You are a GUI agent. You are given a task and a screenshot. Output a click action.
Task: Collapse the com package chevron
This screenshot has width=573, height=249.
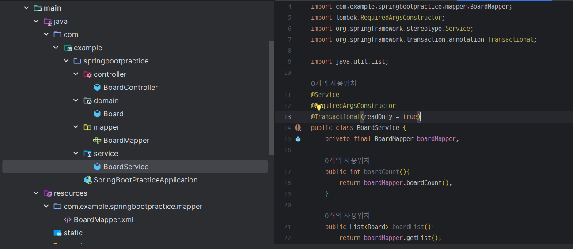[x=46, y=34]
